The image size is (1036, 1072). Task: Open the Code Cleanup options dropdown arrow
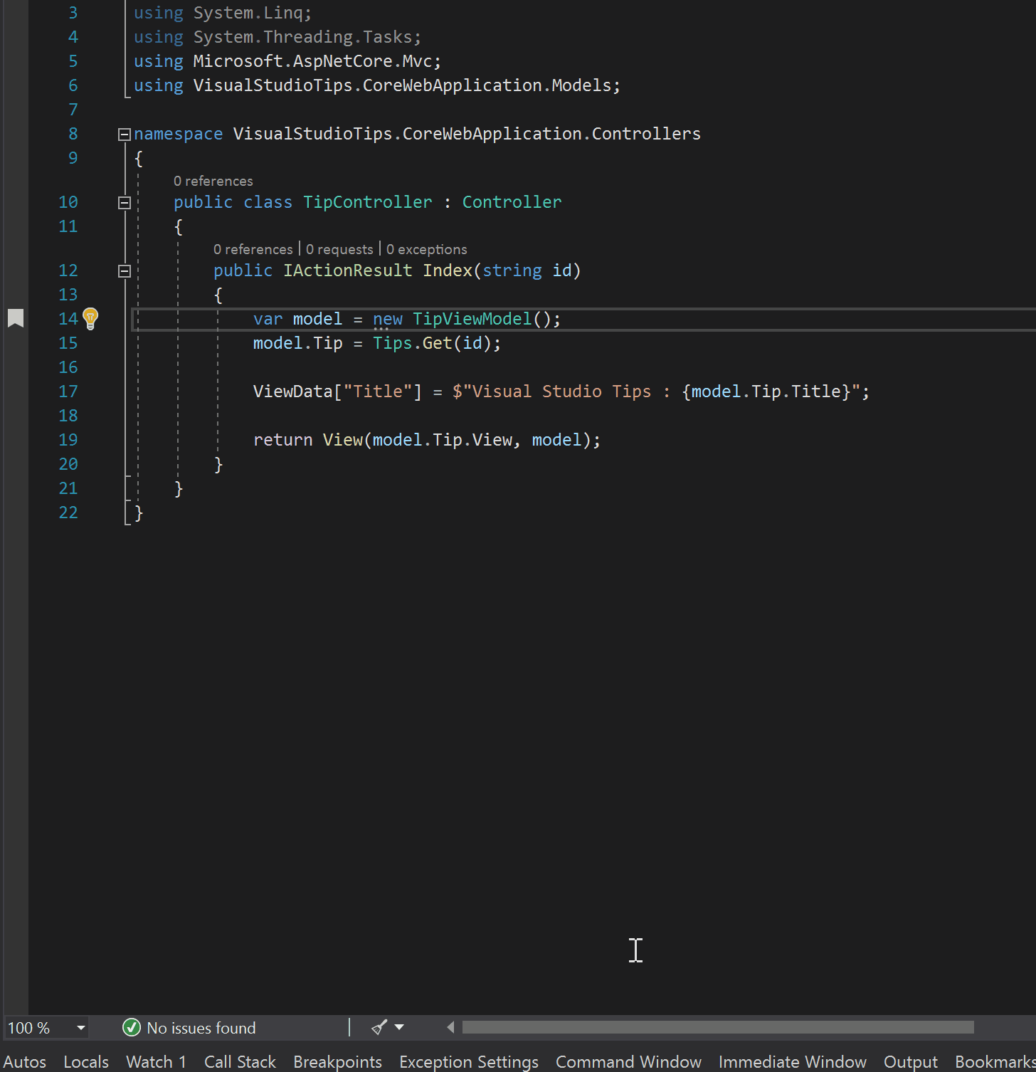[x=398, y=1027]
